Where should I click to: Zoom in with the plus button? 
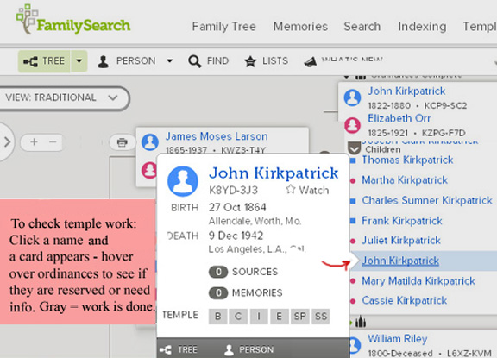pos(34,141)
